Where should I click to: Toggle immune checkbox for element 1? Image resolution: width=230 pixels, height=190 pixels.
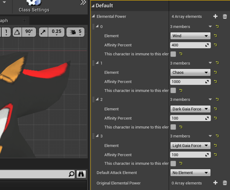tap(173, 90)
